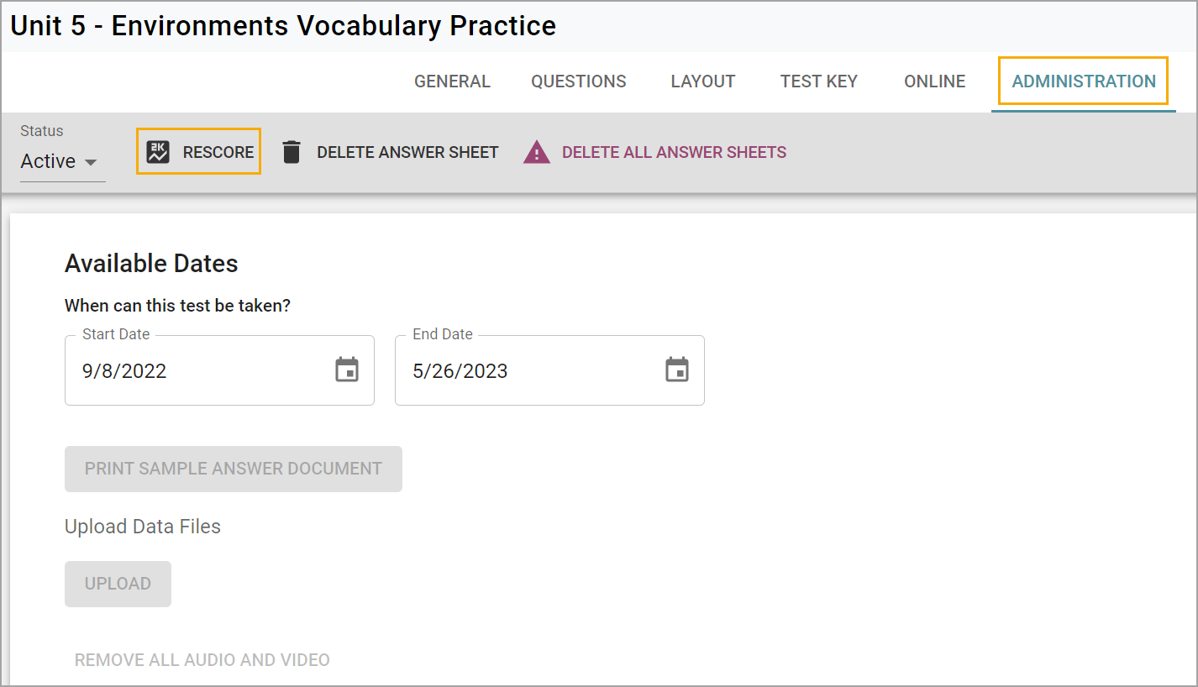Open the Questions tab
The height and width of the screenshot is (687, 1198).
tap(579, 81)
